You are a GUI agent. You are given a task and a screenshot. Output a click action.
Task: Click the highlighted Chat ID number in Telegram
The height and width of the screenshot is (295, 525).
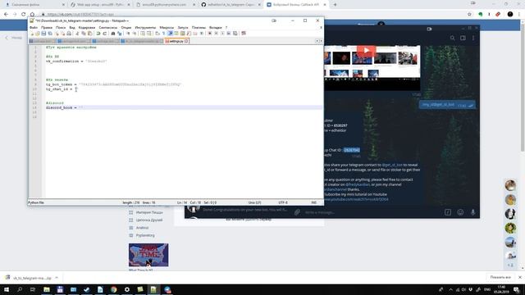(352, 150)
